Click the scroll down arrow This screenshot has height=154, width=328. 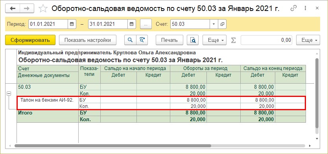click(x=317, y=138)
